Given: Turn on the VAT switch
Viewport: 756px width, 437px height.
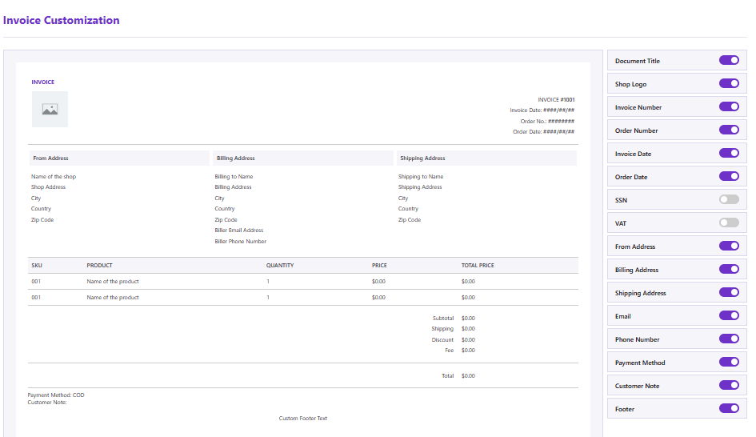Looking at the screenshot, I should click(729, 223).
